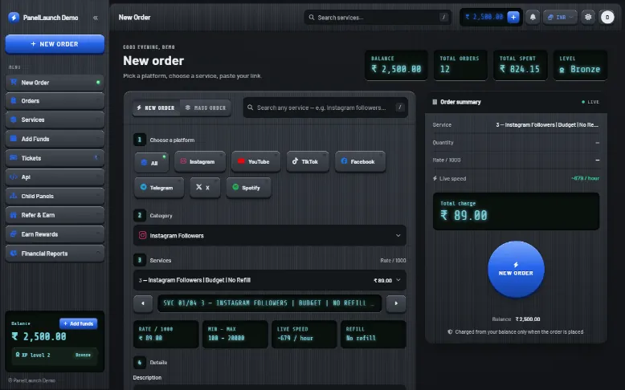625x390 pixels.
Task: Expand the services dropdown showing ₹89.00
Action: (270, 280)
